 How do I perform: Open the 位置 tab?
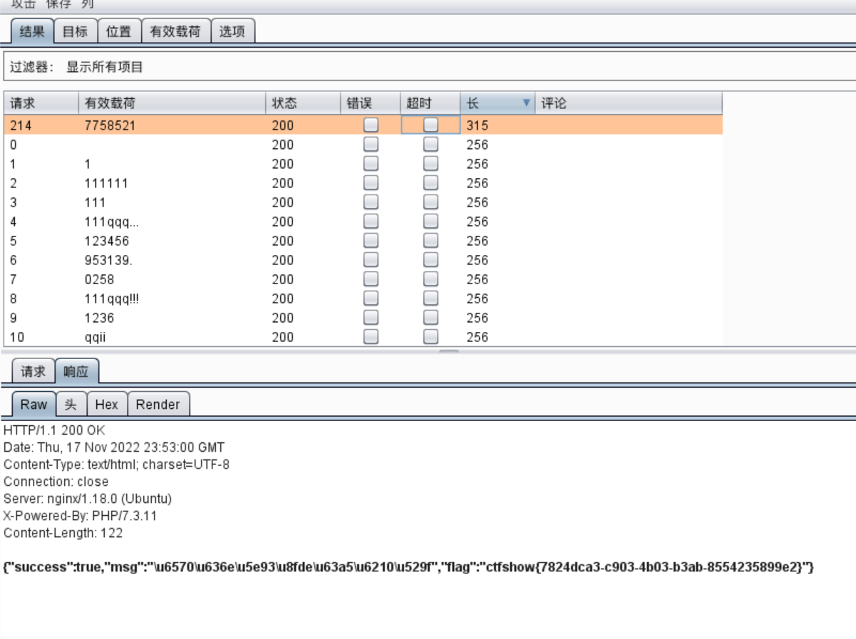click(x=119, y=31)
